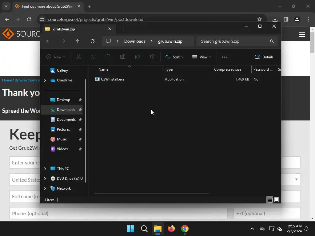
Task: Click the Home breadcrumb link on SourceForge
Action: point(7,80)
